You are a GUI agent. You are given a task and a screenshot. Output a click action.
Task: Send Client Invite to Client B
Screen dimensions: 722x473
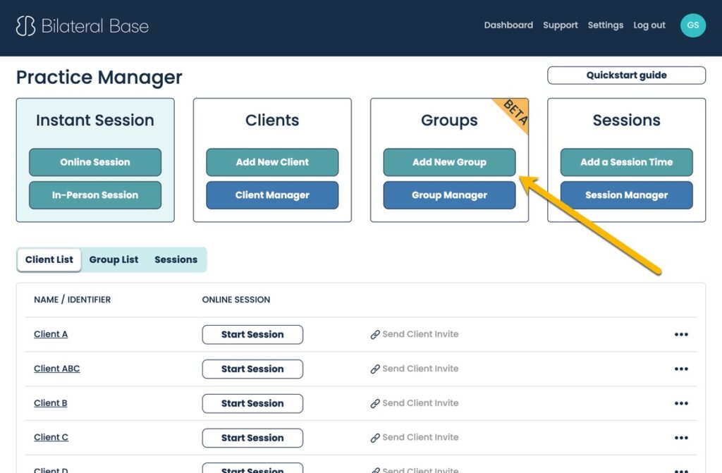[420, 403]
